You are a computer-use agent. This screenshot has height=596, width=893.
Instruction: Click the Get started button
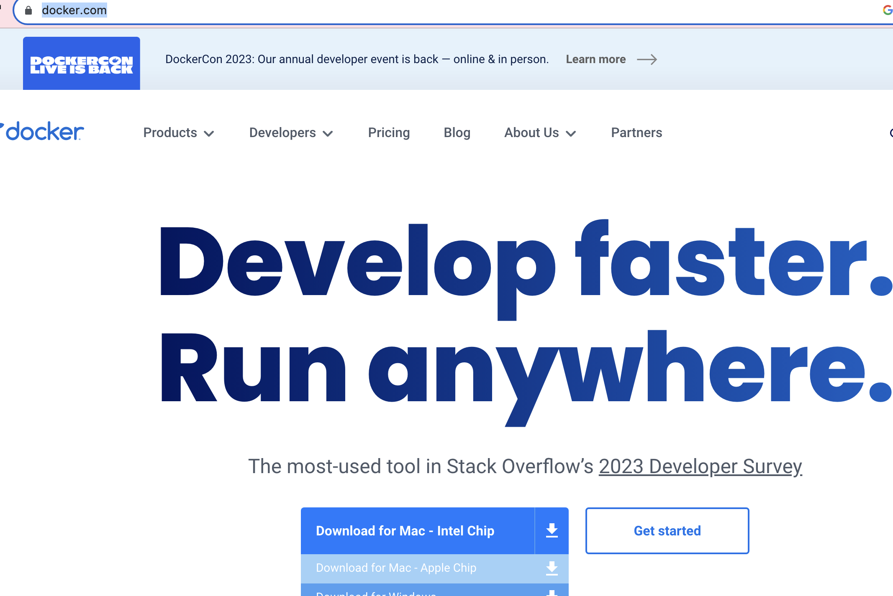pyautogui.click(x=667, y=531)
